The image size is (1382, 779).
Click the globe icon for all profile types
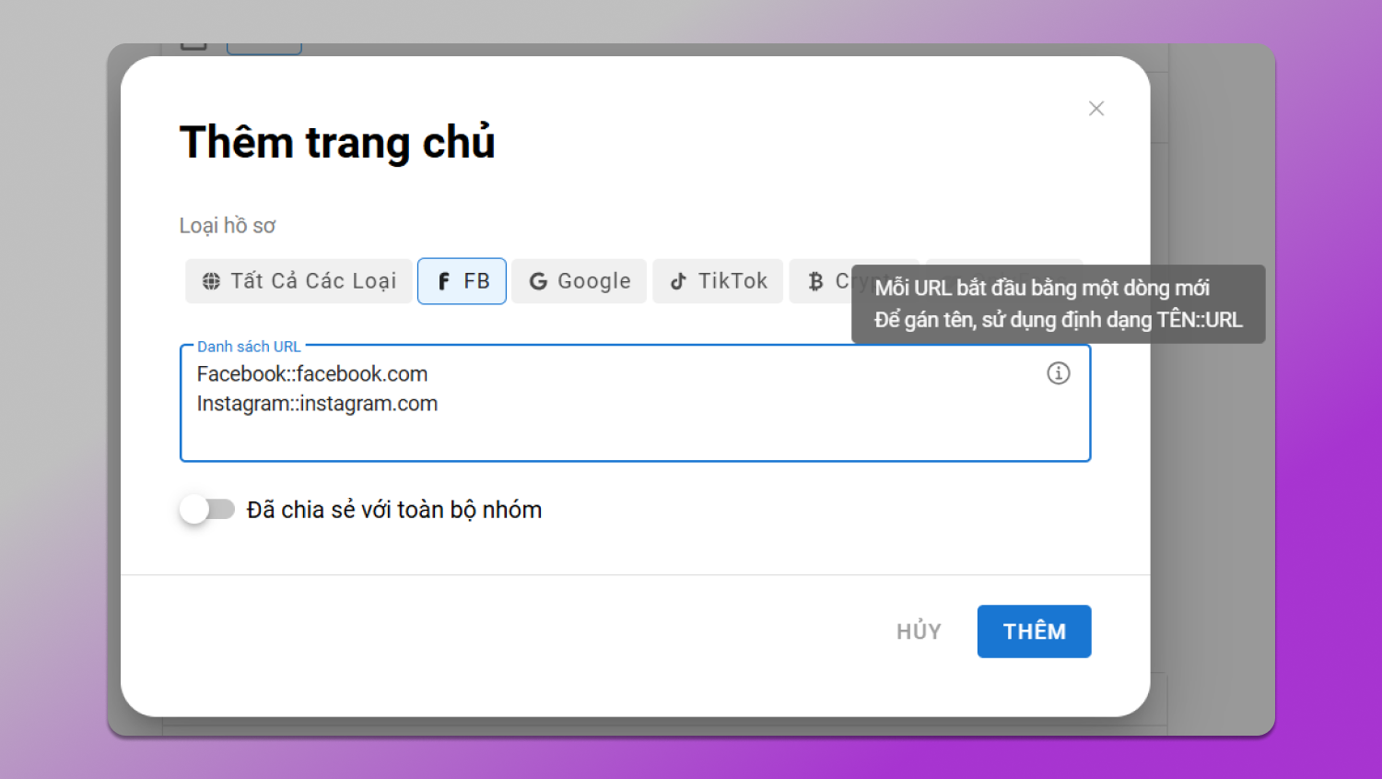coord(211,281)
